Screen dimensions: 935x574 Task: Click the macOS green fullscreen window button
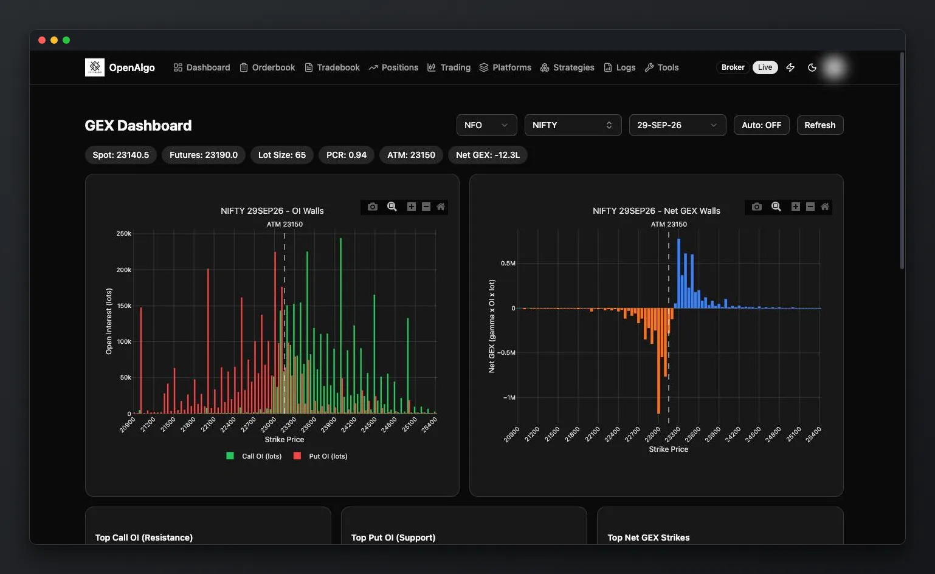point(66,40)
